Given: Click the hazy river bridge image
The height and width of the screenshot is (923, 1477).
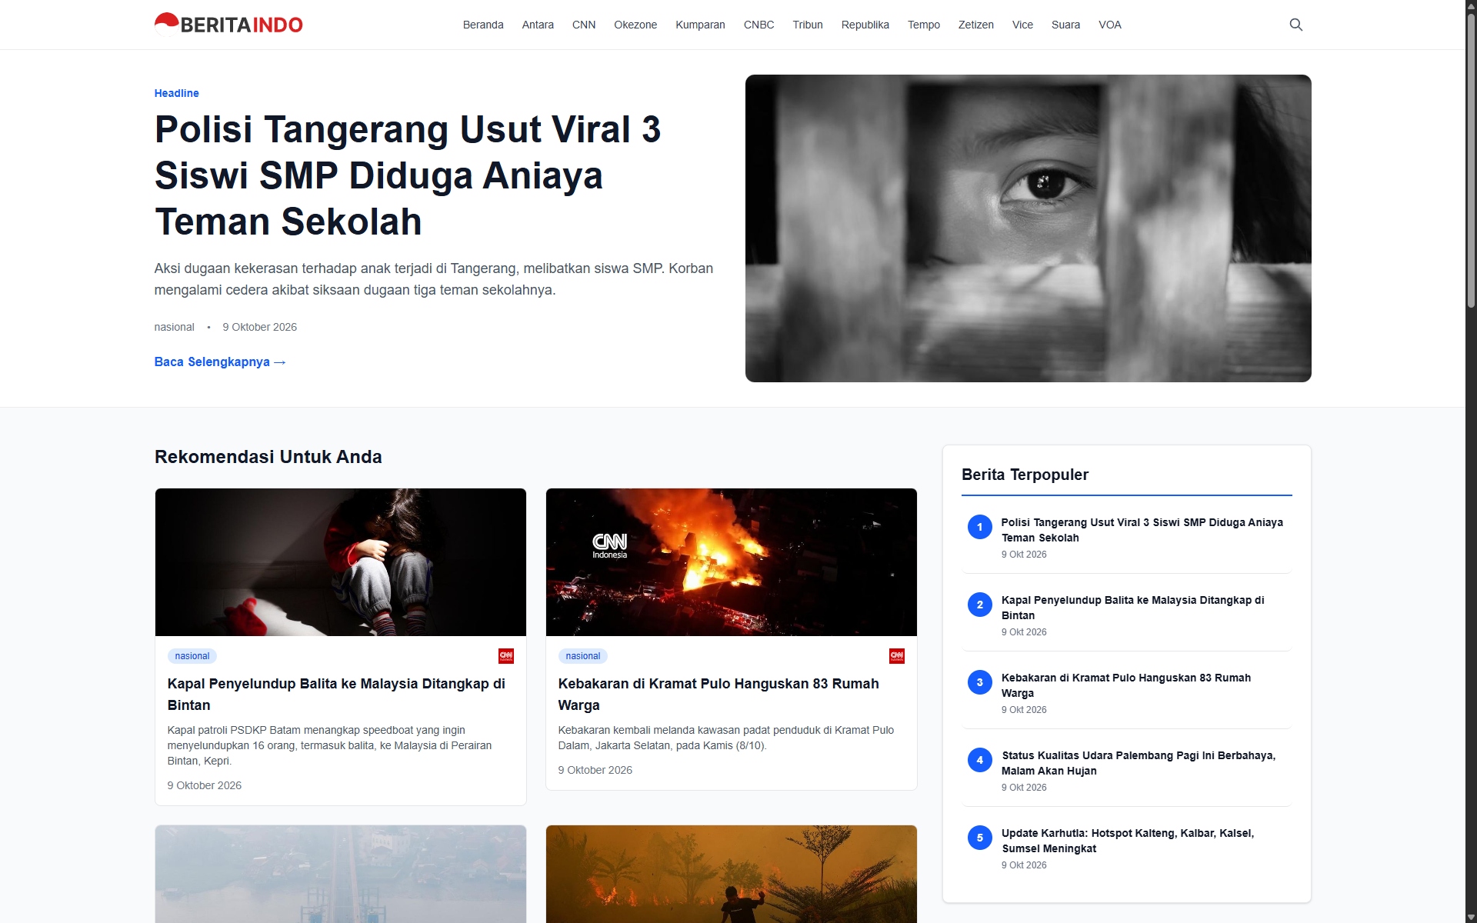Looking at the screenshot, I should [x=341, y=874].
